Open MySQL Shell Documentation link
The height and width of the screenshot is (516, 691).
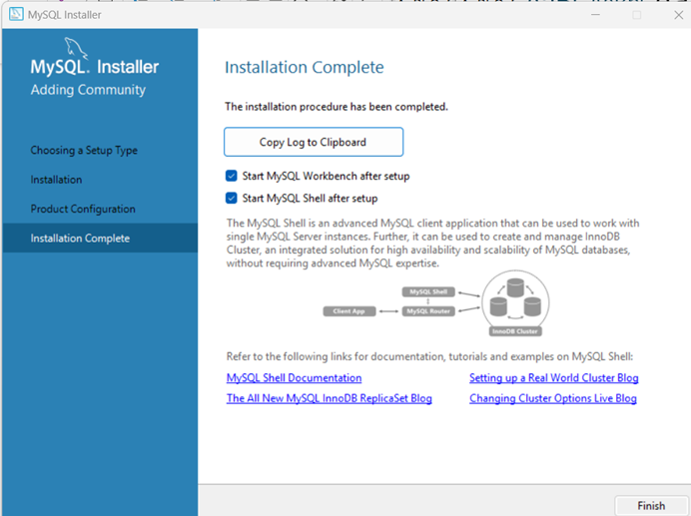(x=294, y=378)
